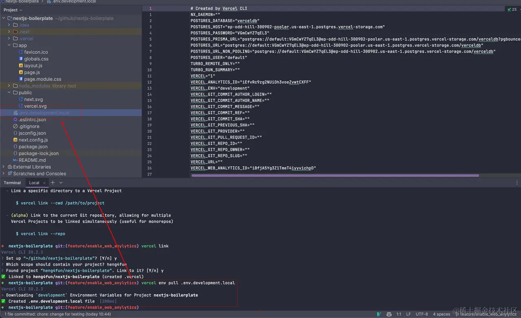
Task: Click the globals.css stylesheet file icon
Action: (x=21, y=59)
